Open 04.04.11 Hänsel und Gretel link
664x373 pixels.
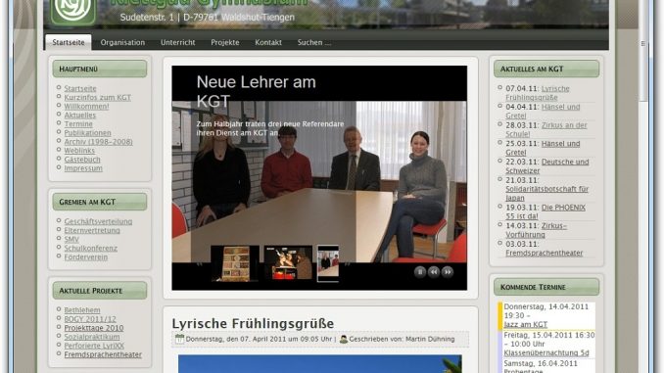(543, 111)
